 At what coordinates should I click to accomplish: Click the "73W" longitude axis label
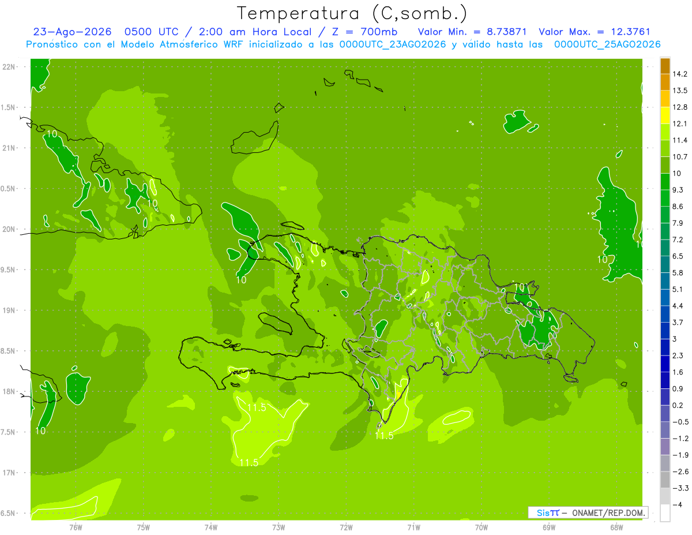coord(279,527)
